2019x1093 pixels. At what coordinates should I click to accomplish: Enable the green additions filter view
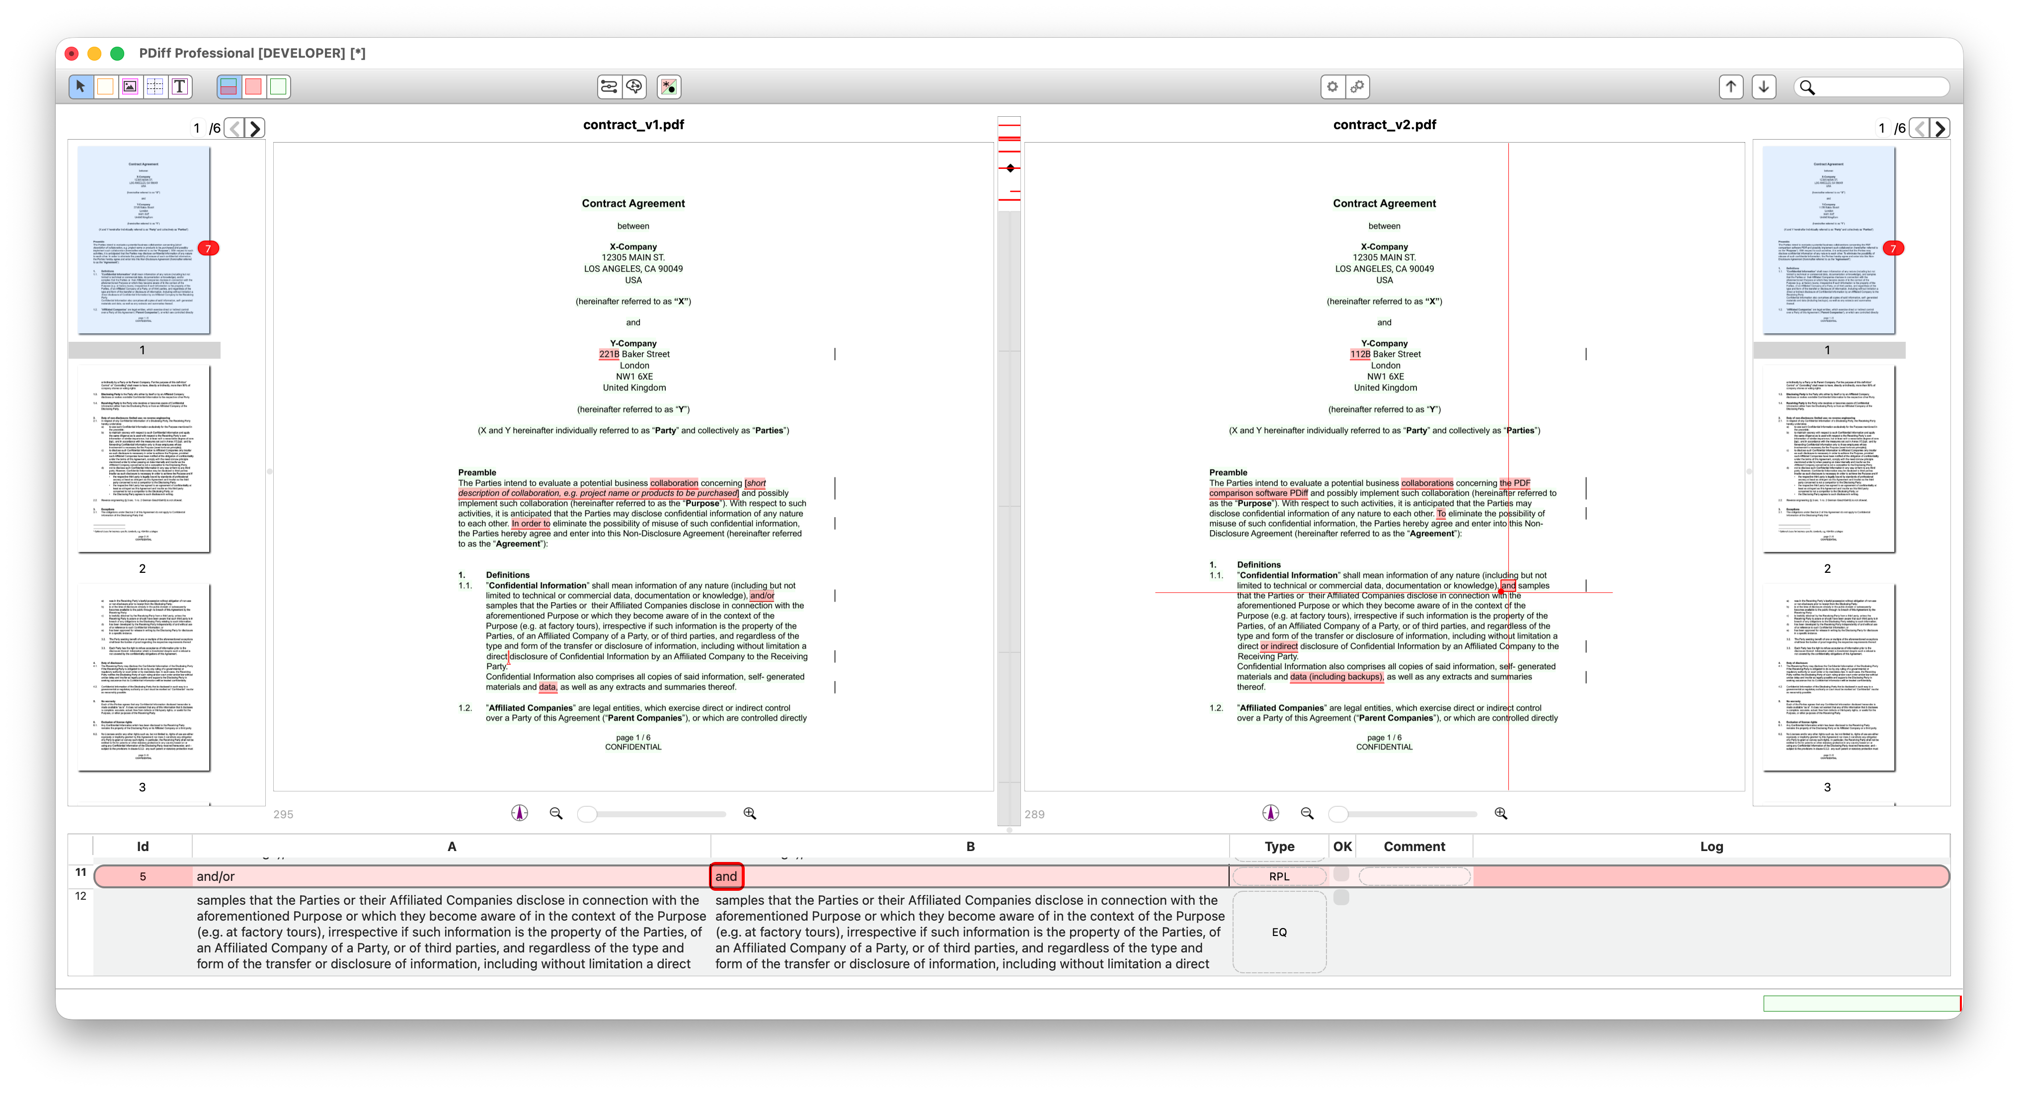277,87
